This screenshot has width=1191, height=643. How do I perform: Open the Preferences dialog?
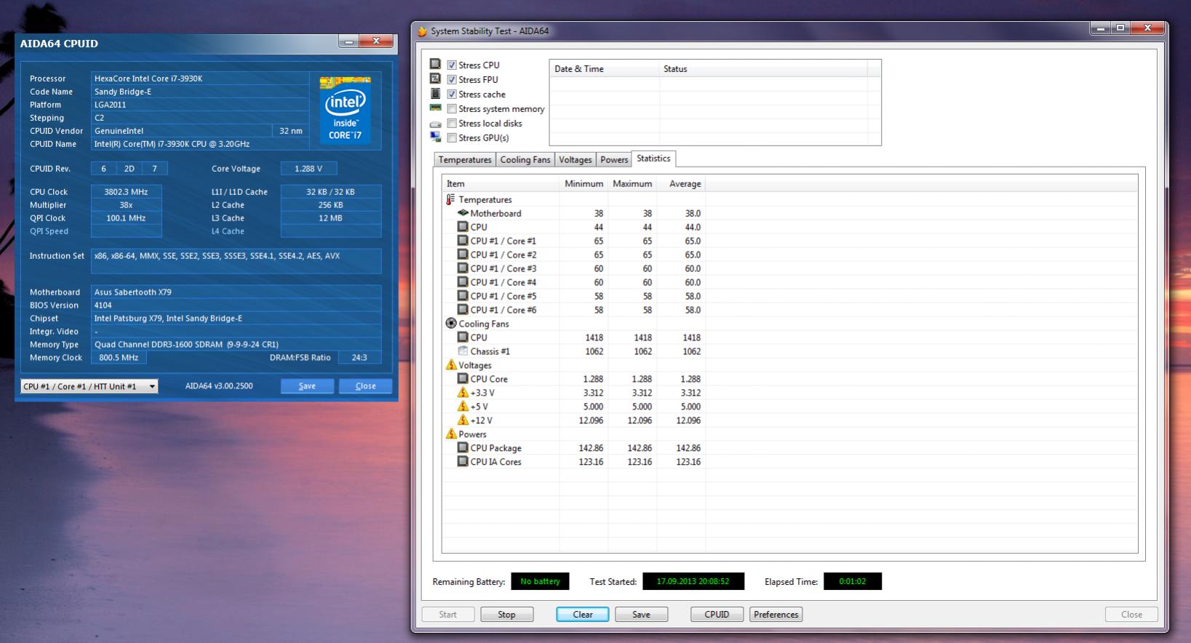point(776,615)
